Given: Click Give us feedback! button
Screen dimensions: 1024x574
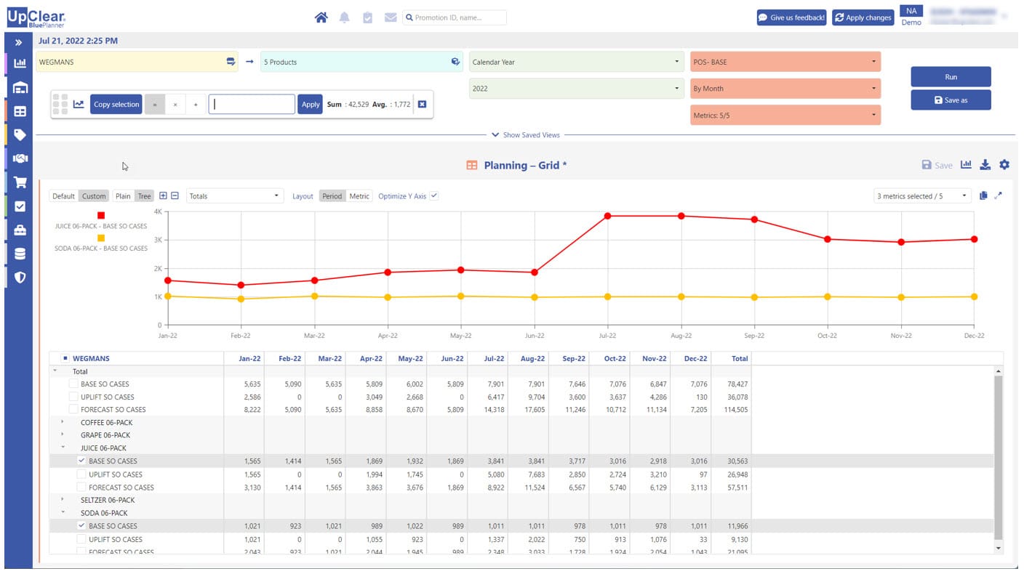Looking at the screenshot, I should coord(791,17).
